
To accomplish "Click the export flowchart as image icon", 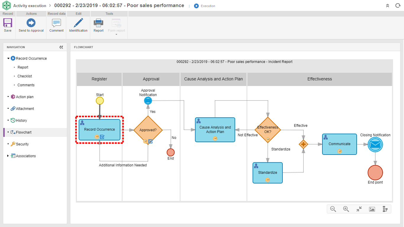I will point(372,209).
